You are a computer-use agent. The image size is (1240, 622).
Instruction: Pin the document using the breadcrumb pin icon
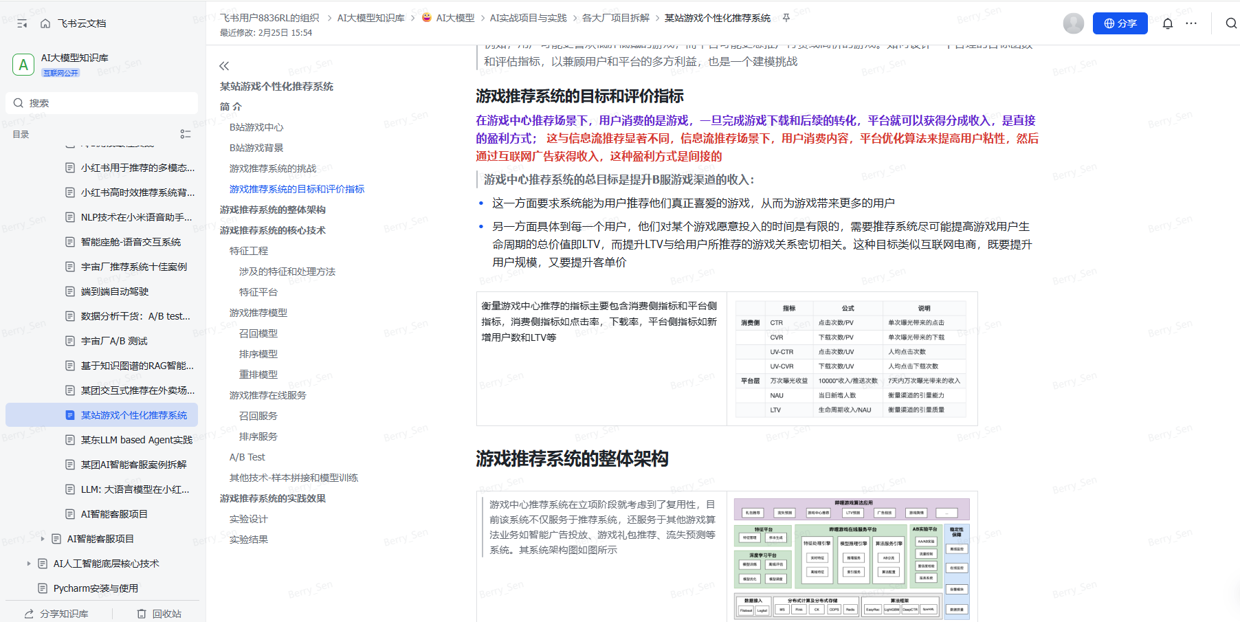pyautogui.click(x=786, y=18)
